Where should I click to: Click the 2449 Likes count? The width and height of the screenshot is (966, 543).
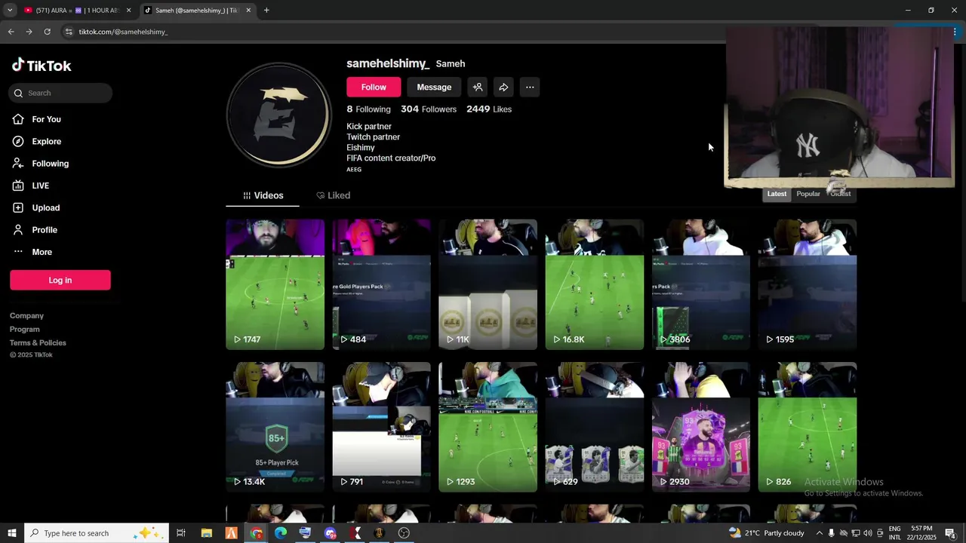click(489, 109)
